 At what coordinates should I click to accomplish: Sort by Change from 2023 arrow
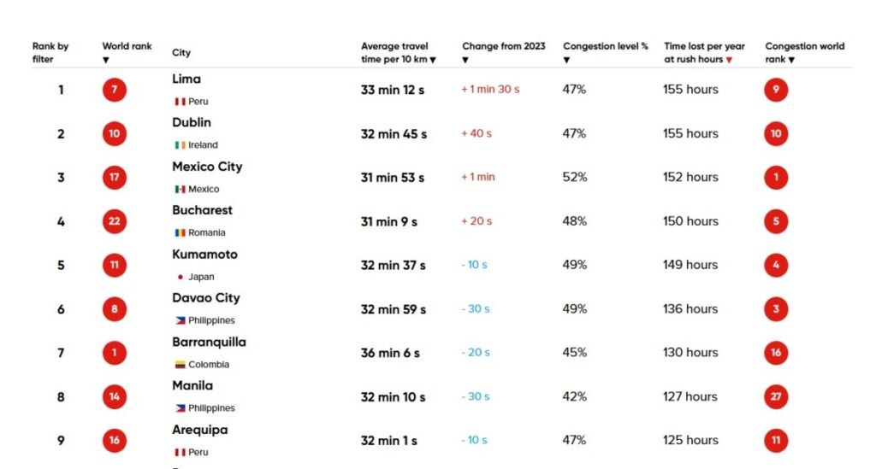point(466,61)
